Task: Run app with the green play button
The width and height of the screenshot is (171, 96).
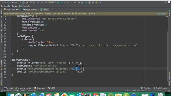Action: pyautogui.click(x=58, y=2)
